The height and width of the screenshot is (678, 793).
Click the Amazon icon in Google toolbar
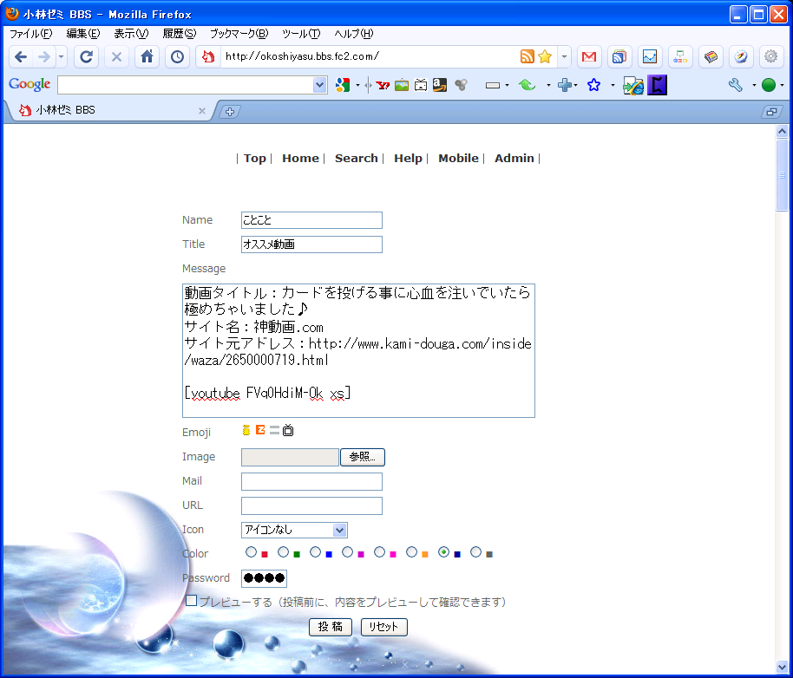(440, 85)
